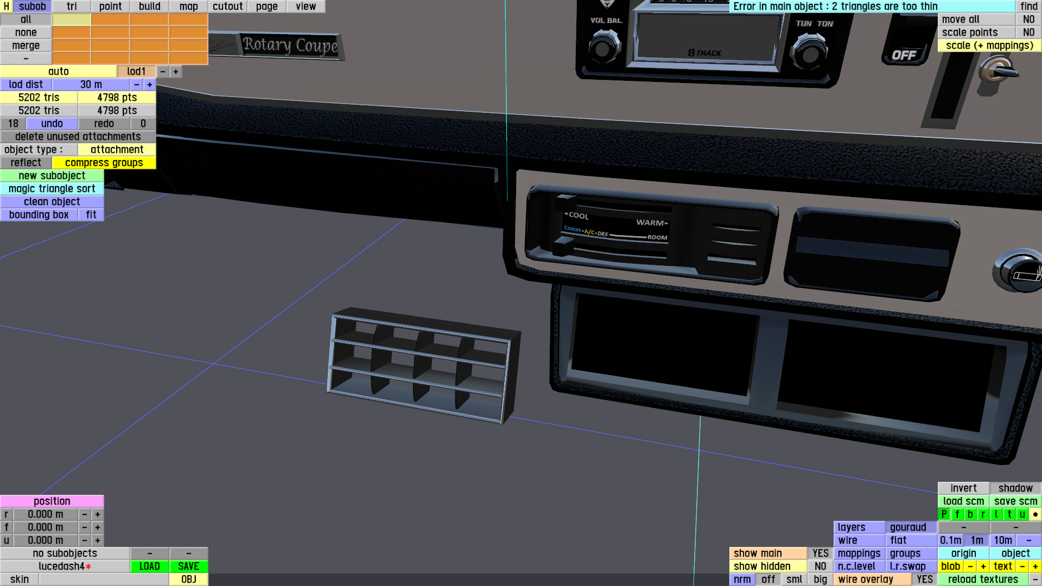1042x586 pixels.
Task: Switch to the tri tab
Action: (x=72, y=7)
